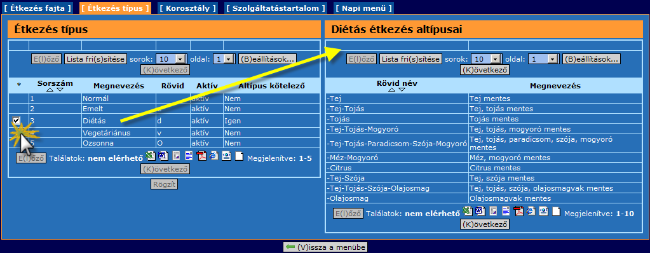This screenshot has width=650, height=253.
Task: Click top E(l)őző in Étkezés típus panel
Action: pos(46,59)
